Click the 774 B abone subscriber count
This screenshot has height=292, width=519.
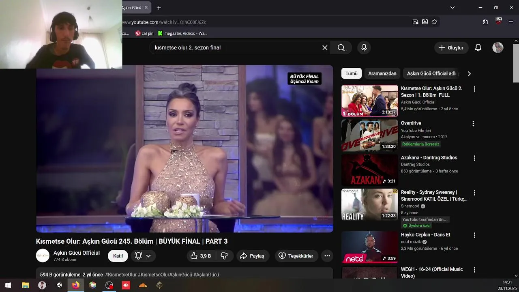[65, 260]
